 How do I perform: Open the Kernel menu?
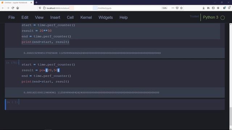point(86,17)
